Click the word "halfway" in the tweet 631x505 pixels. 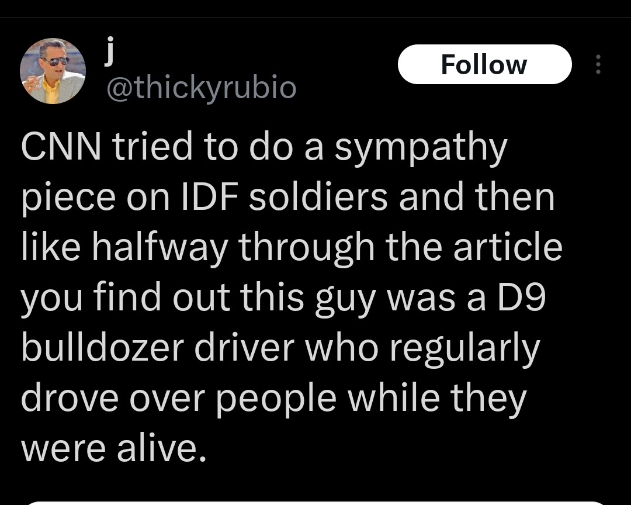pos(160,250)
